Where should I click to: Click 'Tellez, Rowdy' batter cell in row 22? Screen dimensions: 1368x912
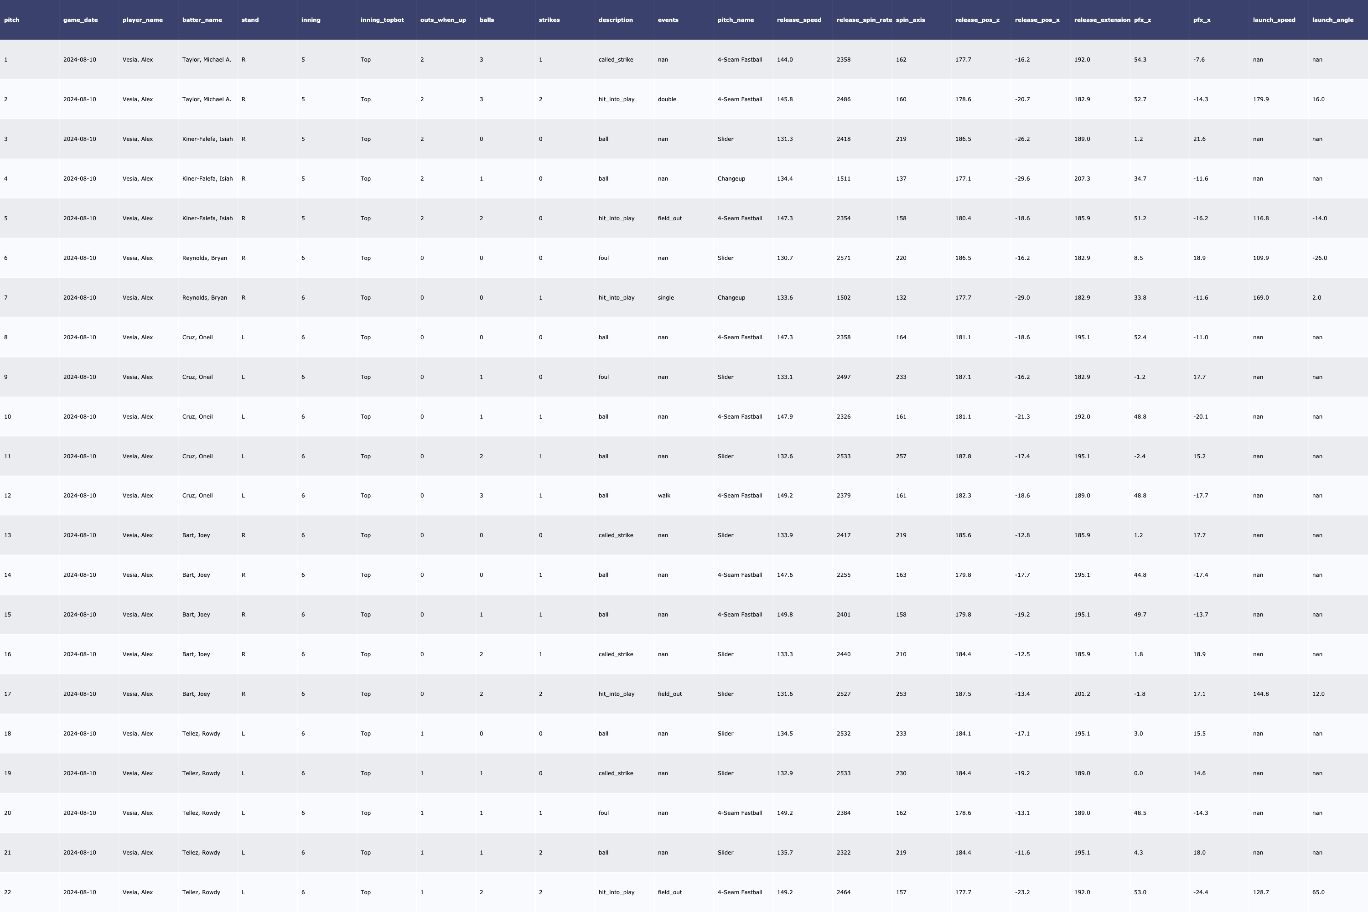pyautogui.click(x=201, y=892)
